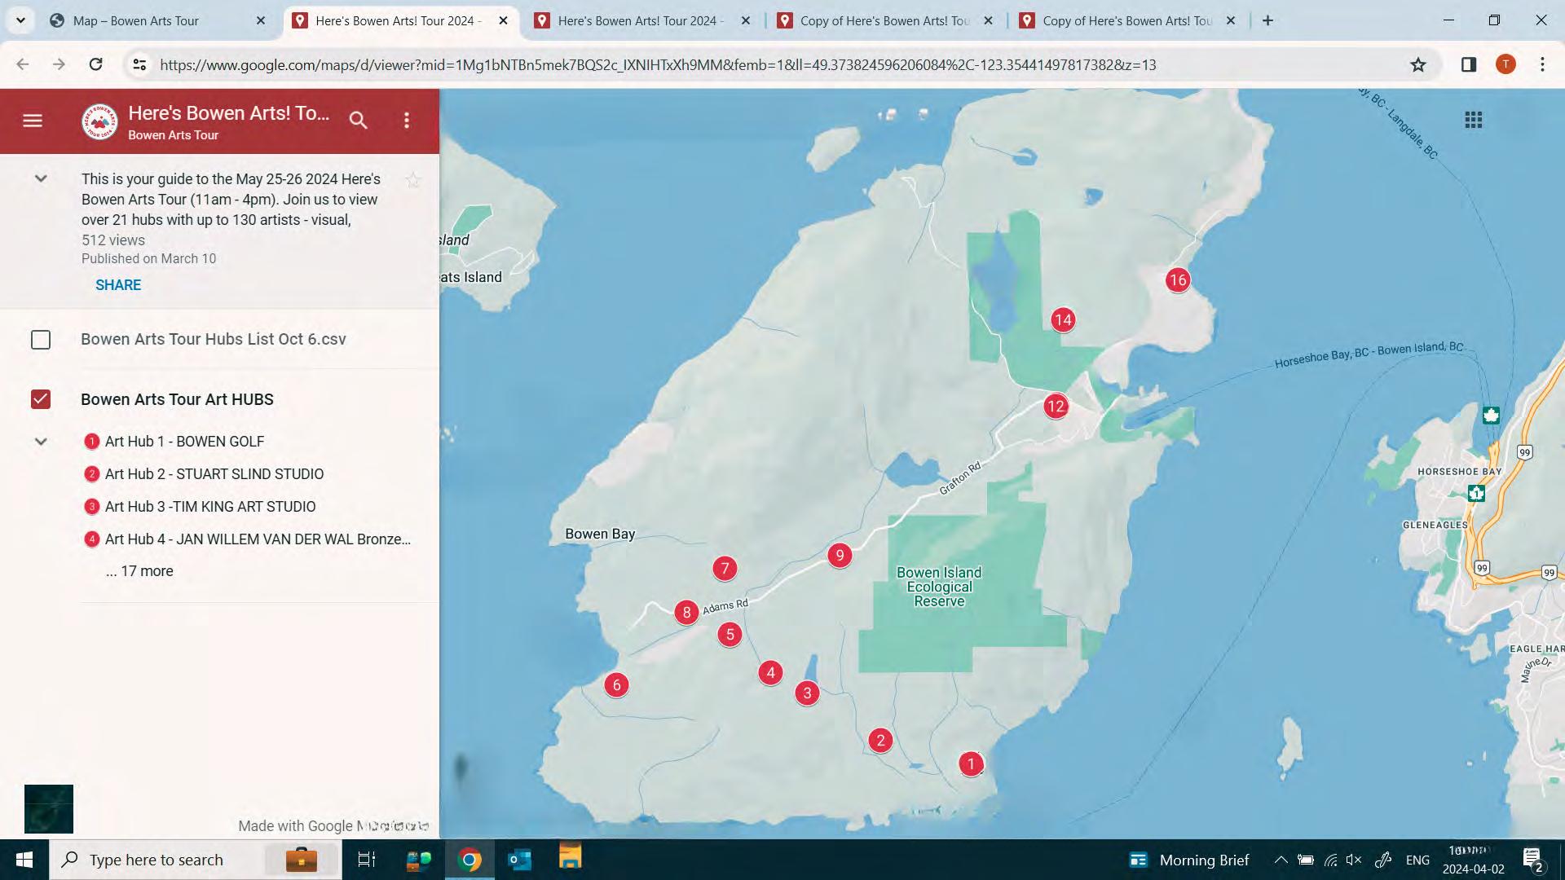Select map marker number 12
1565x880 pixels.
(1056, 406)
